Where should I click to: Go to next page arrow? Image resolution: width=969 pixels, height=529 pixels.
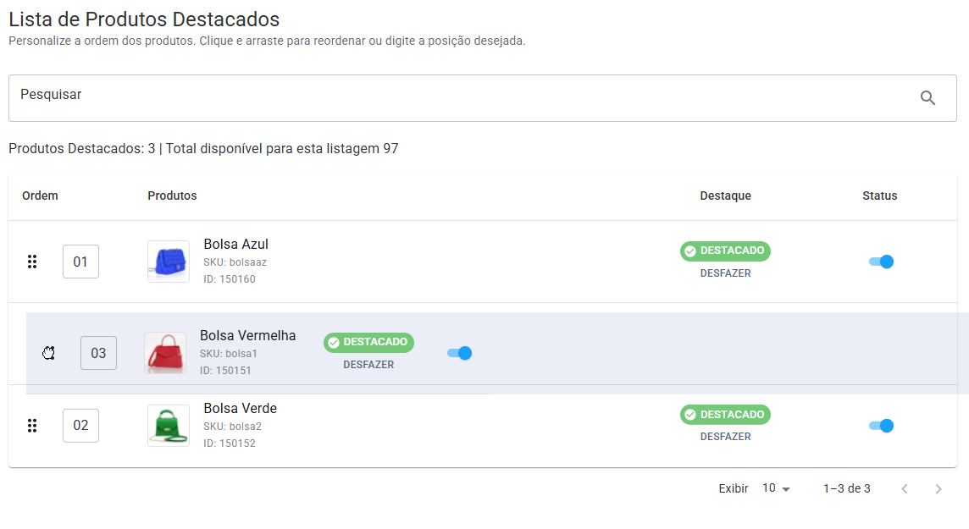pos(939,489)
